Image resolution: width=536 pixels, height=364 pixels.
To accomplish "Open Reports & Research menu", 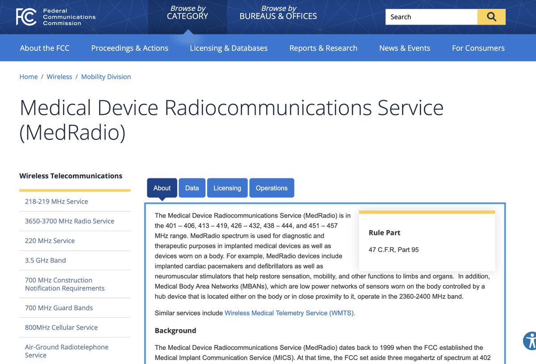I will (323, 48).
